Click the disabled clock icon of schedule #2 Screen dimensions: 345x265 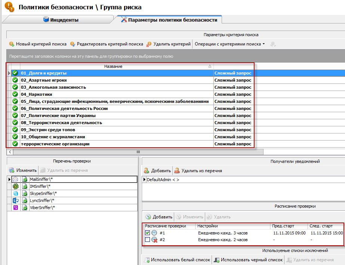154,240
